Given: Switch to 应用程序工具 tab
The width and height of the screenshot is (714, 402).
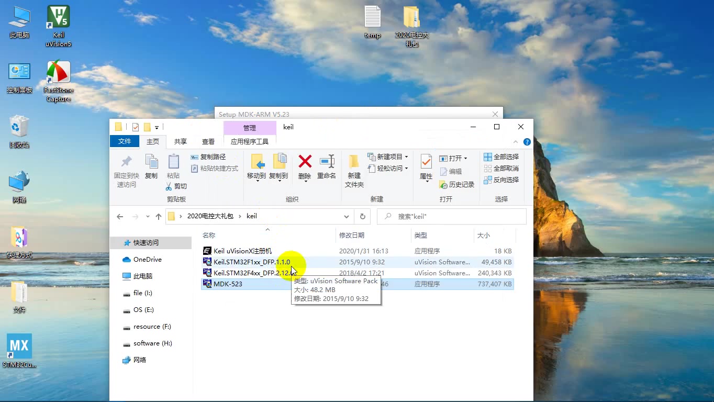Looking at the screenshot, I should (x=250, y=141).
